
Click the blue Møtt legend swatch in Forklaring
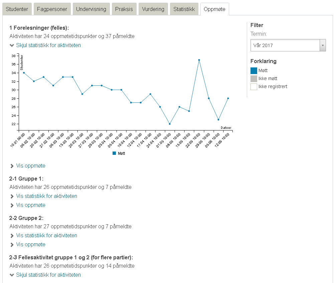coord(254,71)
